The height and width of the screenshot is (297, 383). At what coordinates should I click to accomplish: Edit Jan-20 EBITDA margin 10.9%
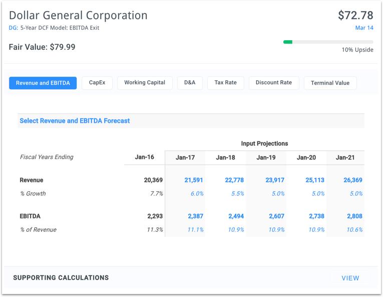316,230
